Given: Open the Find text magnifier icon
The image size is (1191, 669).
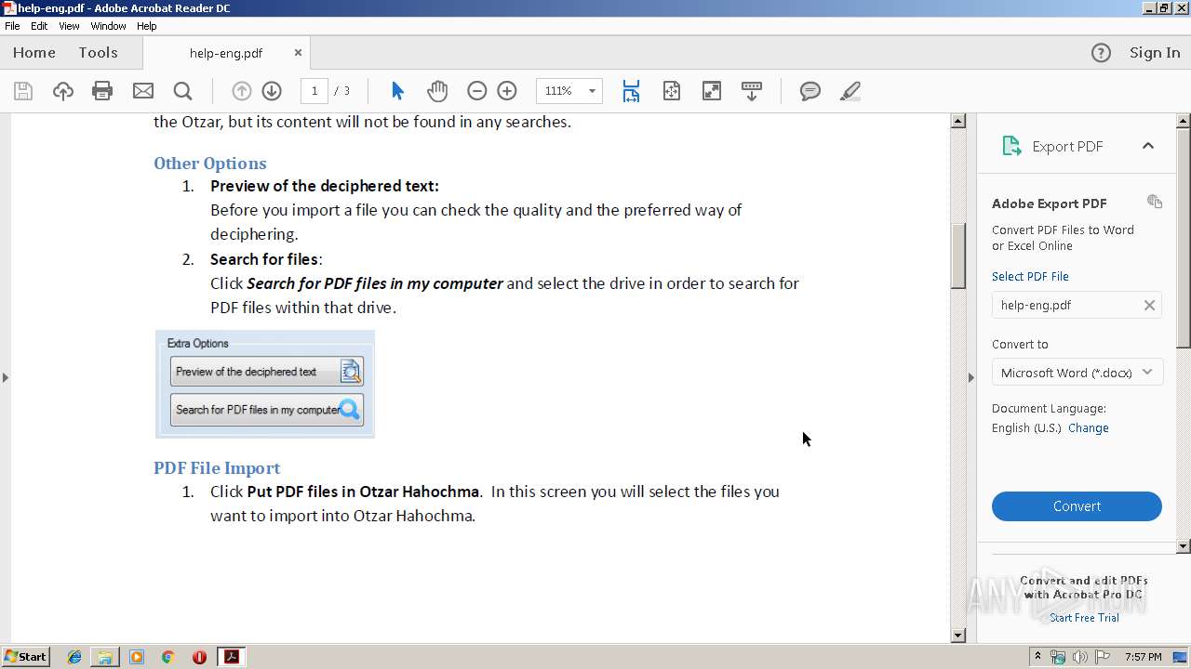Looking at the screenshot, I should 182,91.
